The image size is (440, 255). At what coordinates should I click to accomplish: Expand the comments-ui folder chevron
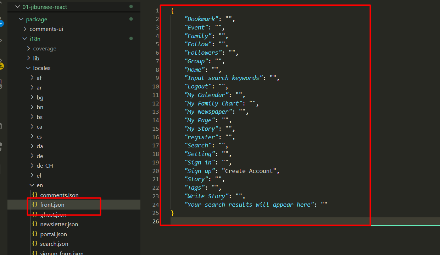click(x=25, y=29)
